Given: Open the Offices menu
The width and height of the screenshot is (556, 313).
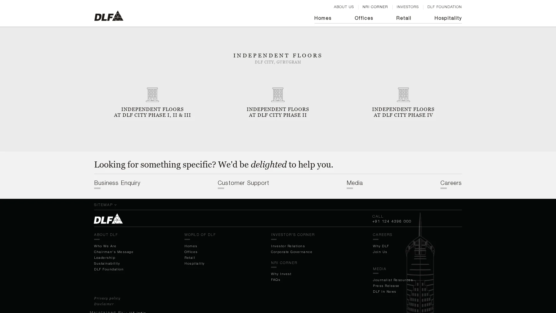Looking at the screenshot, I should click(364, 18).
